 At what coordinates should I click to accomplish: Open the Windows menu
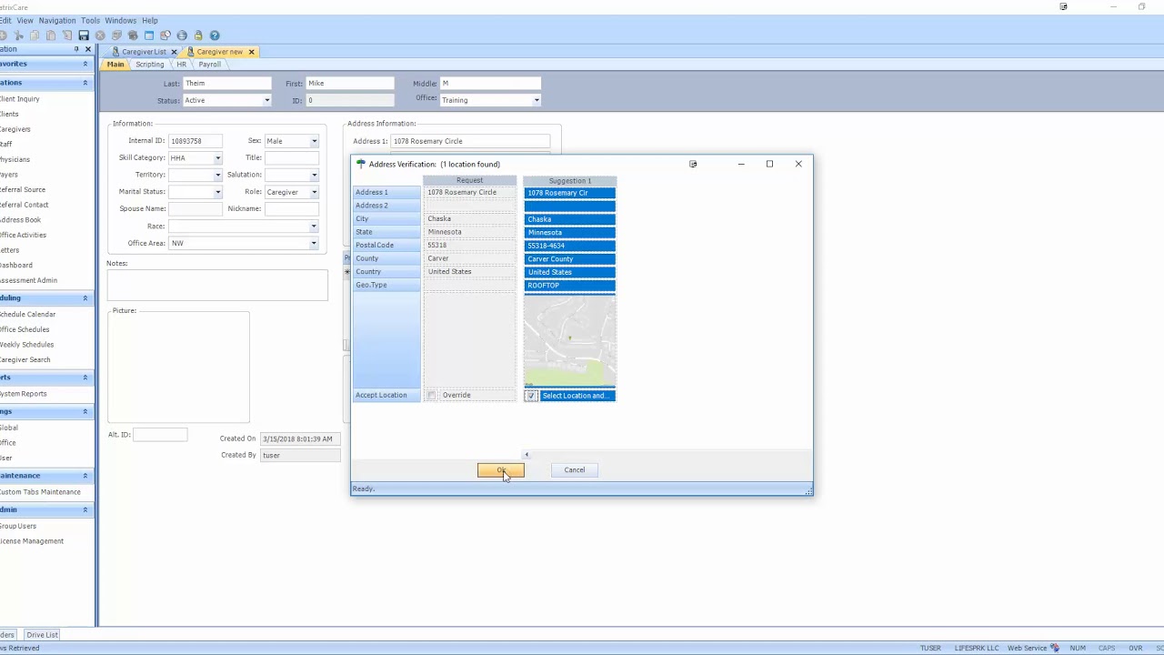[121, 20]
